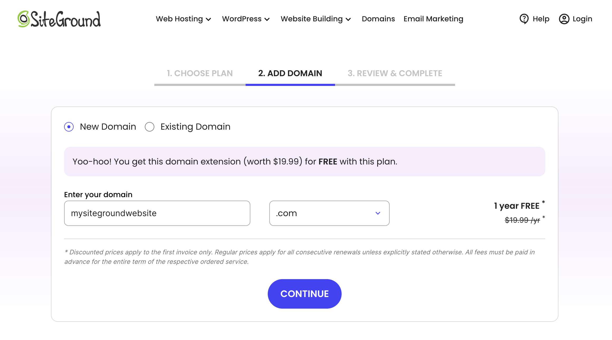The height and width of the screenshot is (340, 612).
Task: Go to the Choose Plan step tab
Action: [200, 73]
